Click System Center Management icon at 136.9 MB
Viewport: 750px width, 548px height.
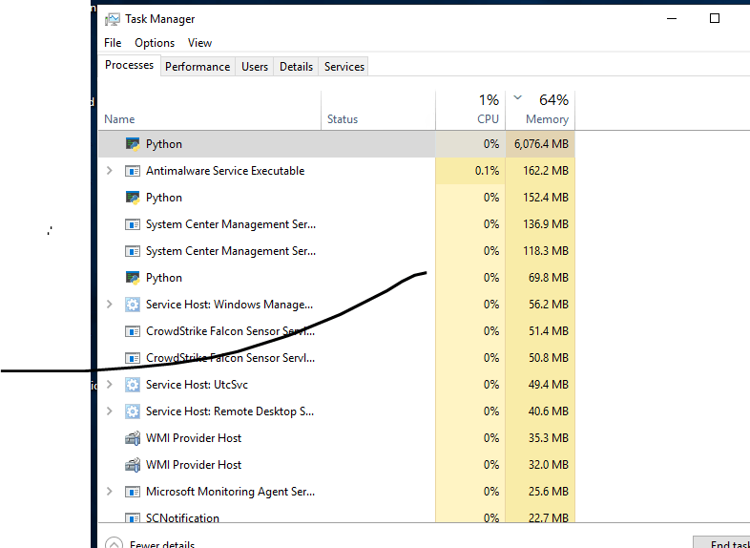coord(133,224)
